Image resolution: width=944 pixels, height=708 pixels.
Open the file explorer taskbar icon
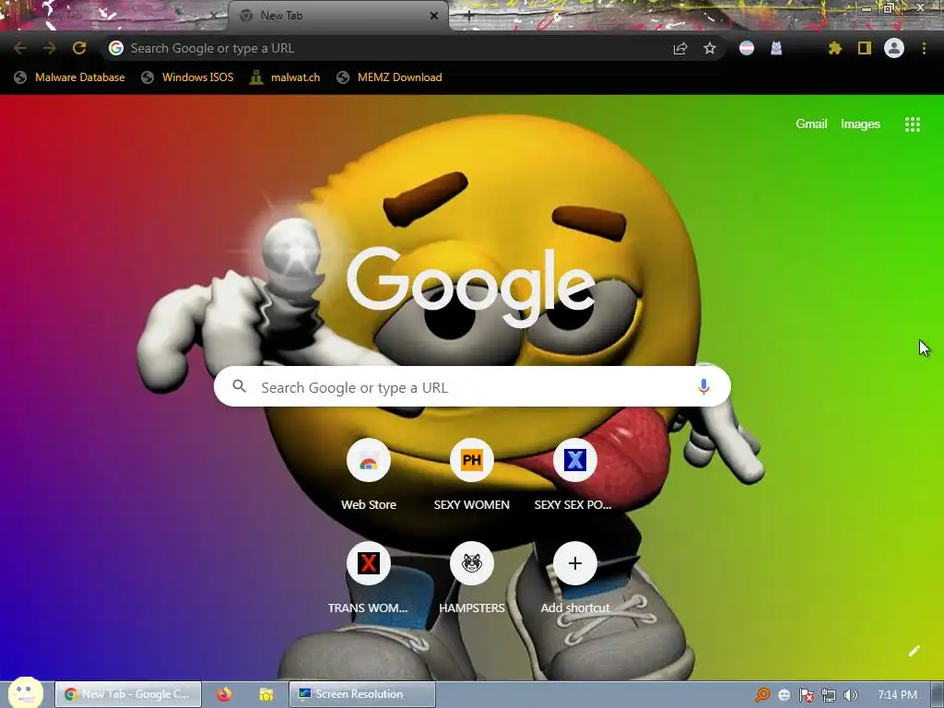[266, 694]
